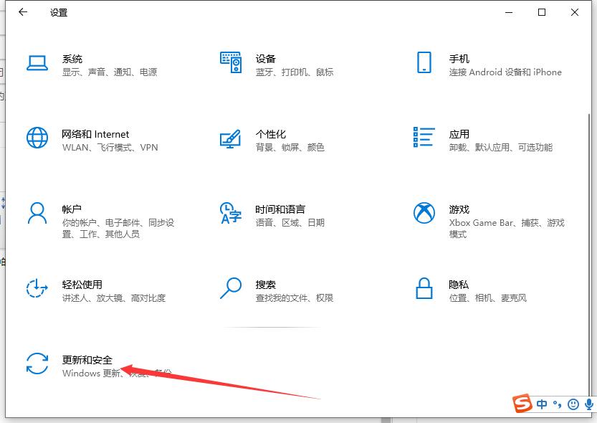
Task: Click the Sogou S input method logo
Action: click(x=522, y=403)
